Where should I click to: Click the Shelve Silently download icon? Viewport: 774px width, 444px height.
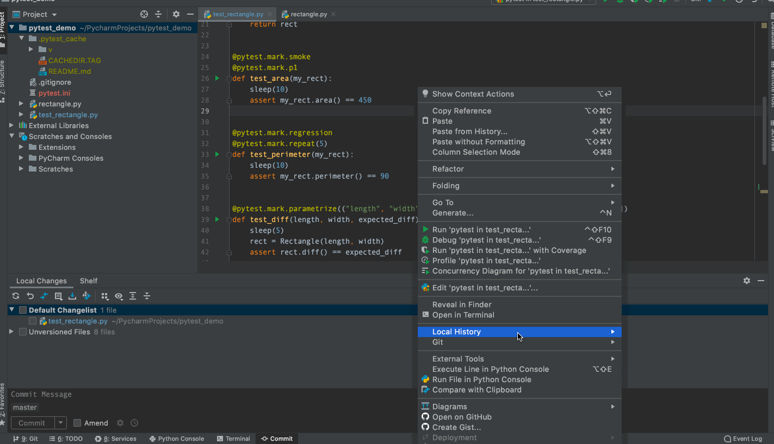click(x=72, y=296)
